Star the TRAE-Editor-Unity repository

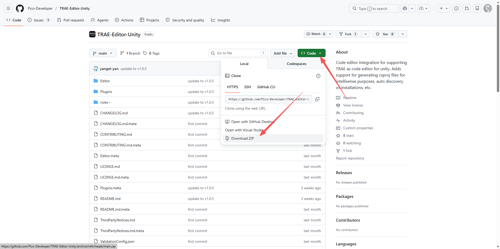[x=385, y=34]
